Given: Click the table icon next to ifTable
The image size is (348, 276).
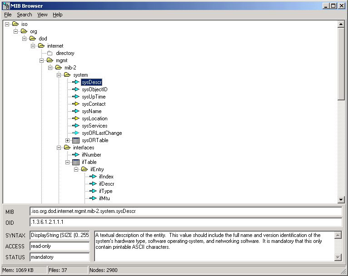Looking at the screenshot, I should [x=76, y=162].
